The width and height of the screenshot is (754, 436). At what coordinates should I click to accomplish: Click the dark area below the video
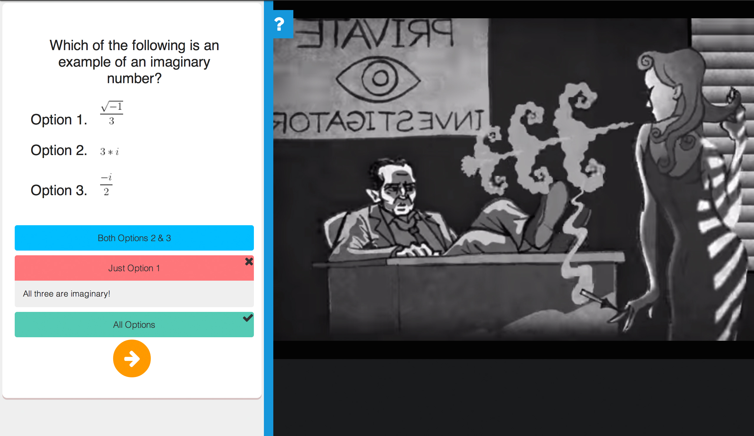[x=514, y=397]
